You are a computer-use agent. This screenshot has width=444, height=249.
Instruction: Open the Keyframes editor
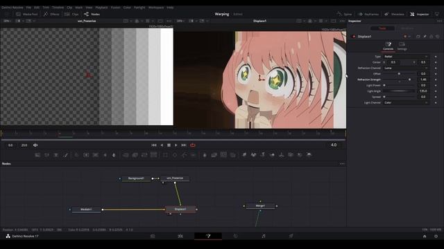pyautogui.click(x=368, y=14)
